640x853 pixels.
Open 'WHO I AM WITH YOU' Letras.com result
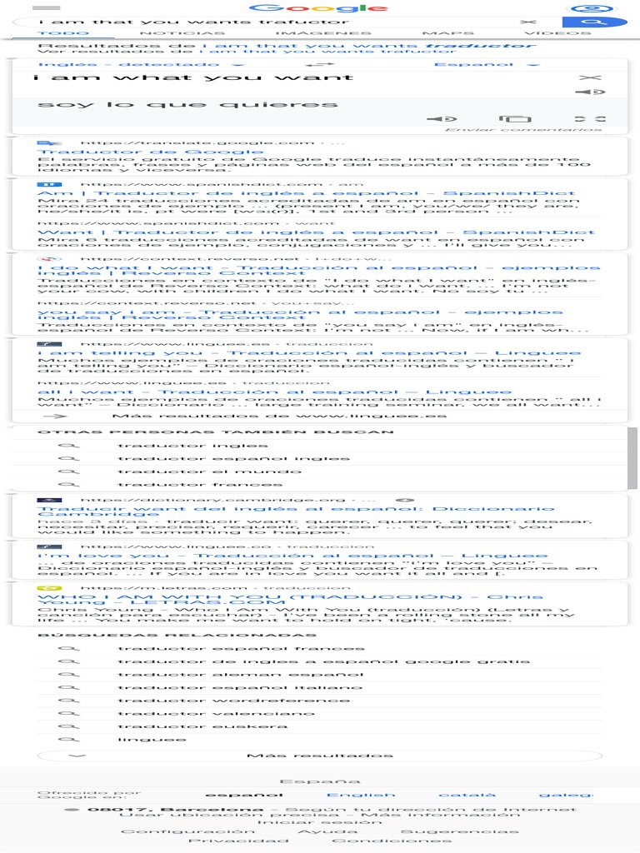click(290, 600)
